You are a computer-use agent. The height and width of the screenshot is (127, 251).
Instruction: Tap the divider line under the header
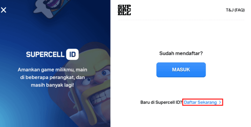[x=181, y=20]
